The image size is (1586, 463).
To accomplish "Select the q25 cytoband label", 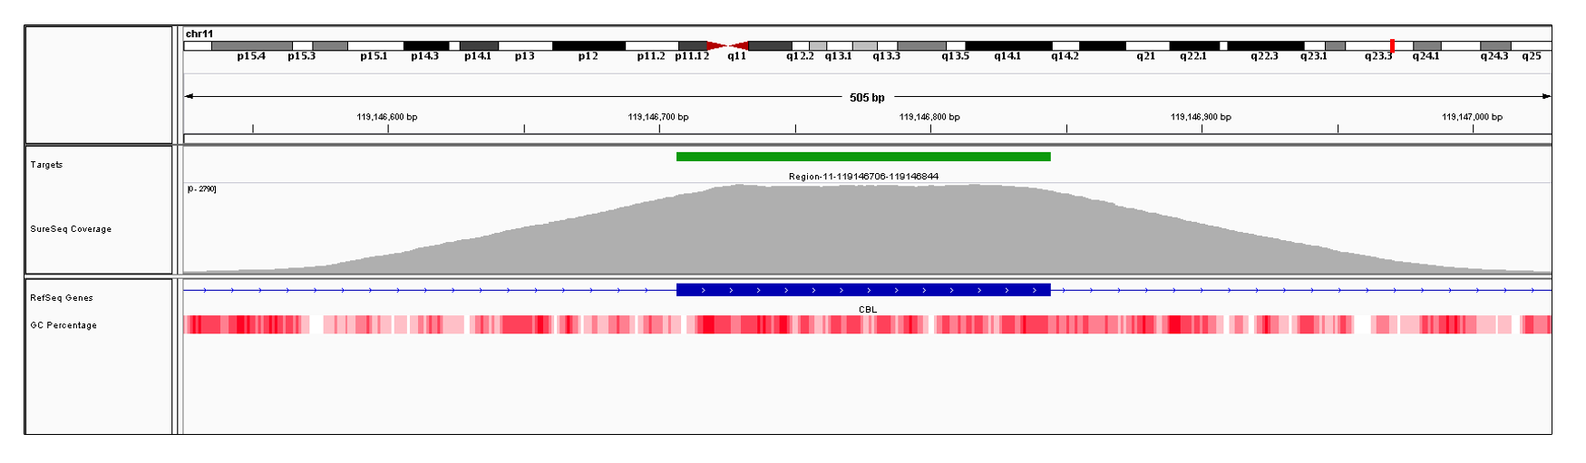I will [x=1532, y=56].
